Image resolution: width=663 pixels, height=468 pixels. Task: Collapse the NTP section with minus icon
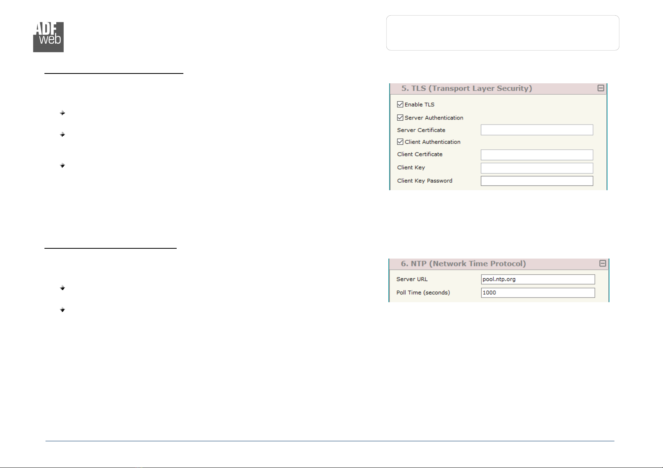click(603, 263)
